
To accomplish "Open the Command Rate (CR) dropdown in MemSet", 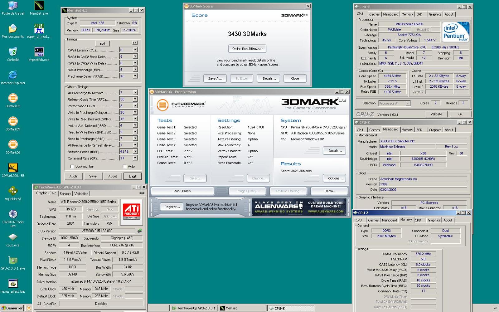I will (135, 158).
